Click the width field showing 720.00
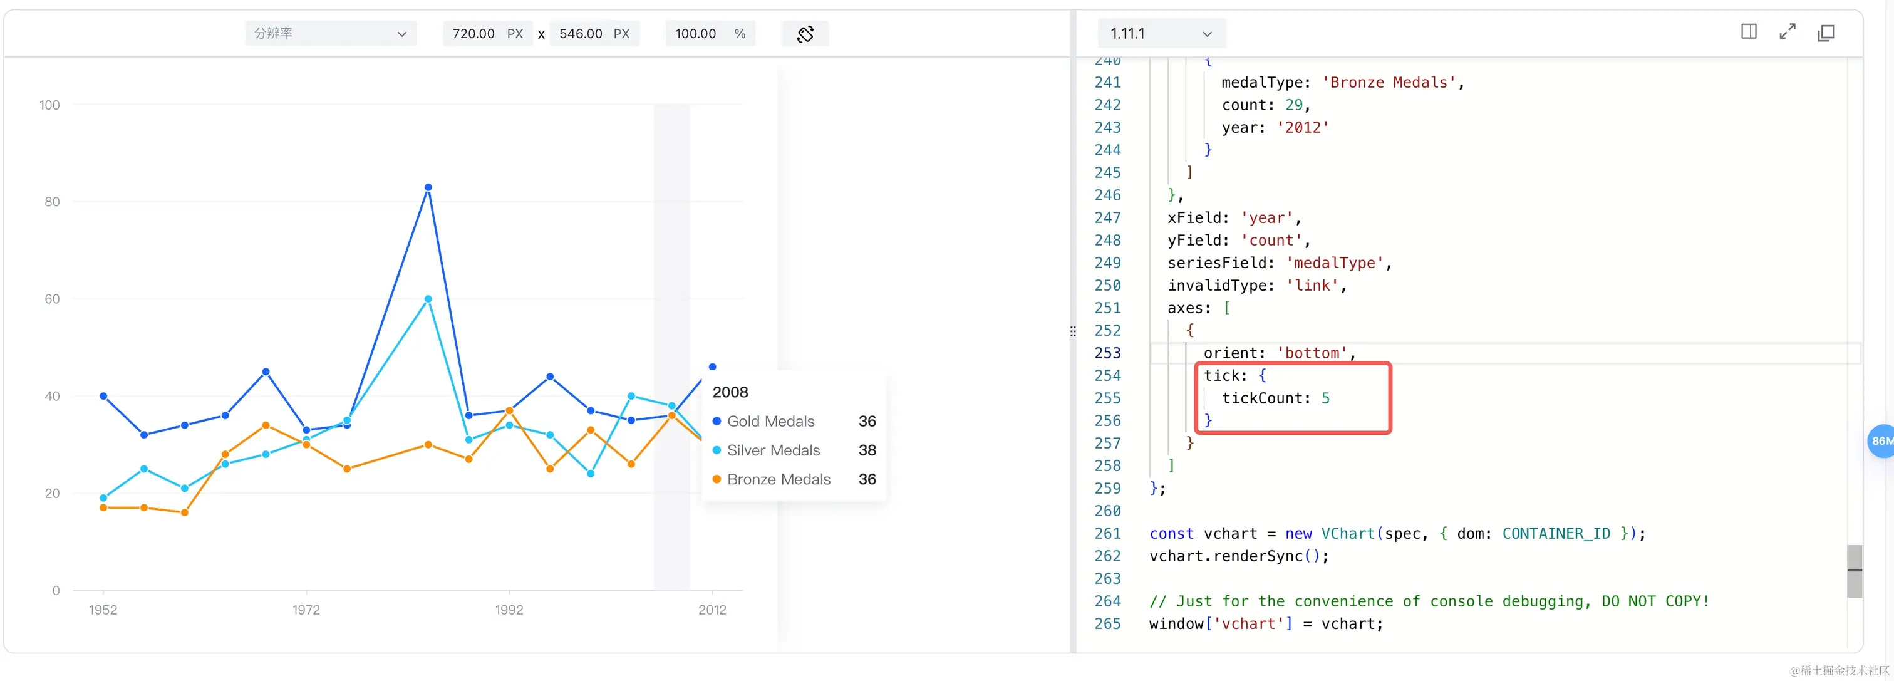The width and height of the screenshot is (1894, 681). coord(473,34)
